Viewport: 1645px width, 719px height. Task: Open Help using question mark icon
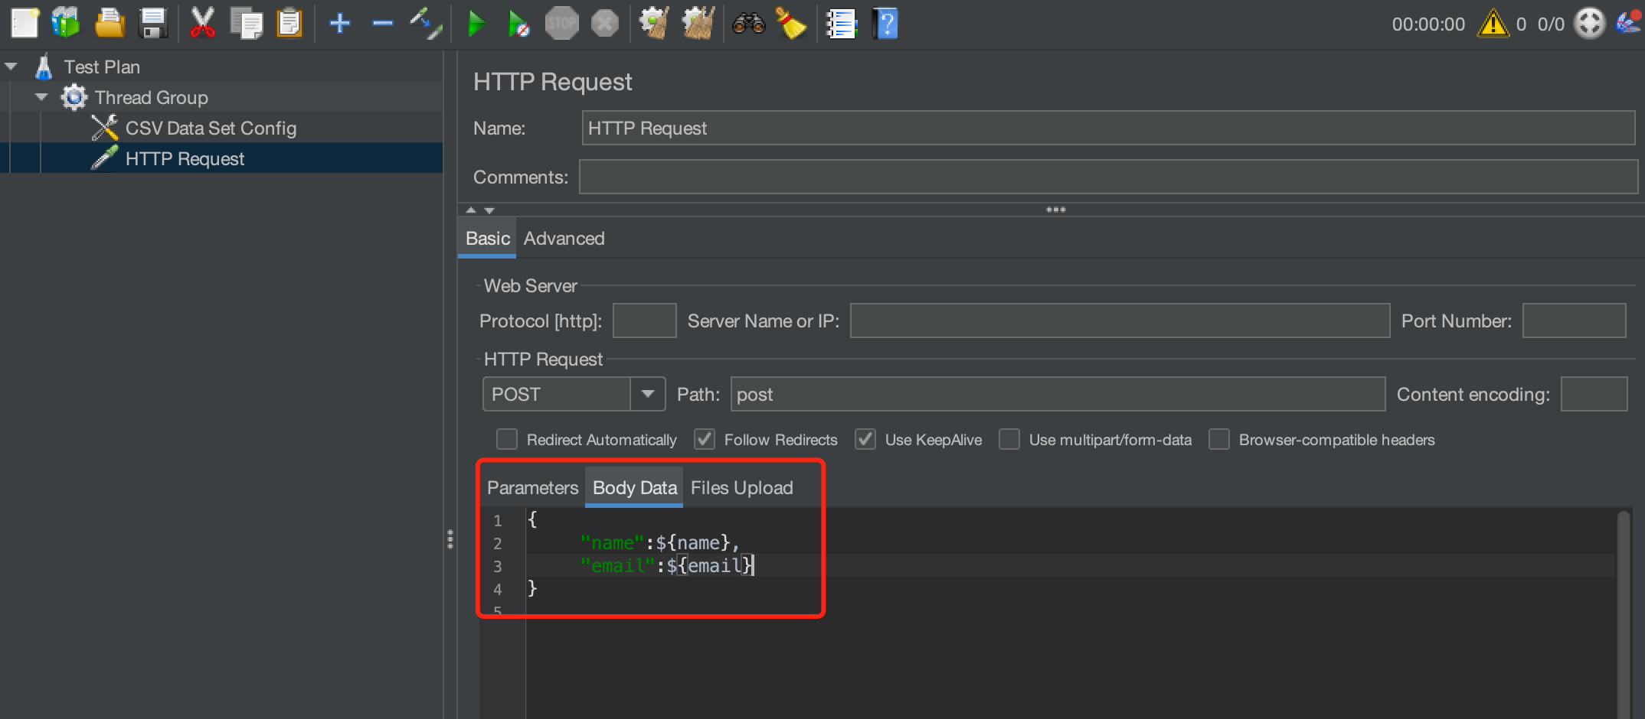(x=885, y=23)
